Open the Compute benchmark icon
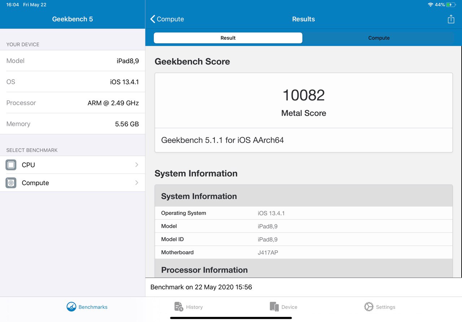 [x=11, y=183]
